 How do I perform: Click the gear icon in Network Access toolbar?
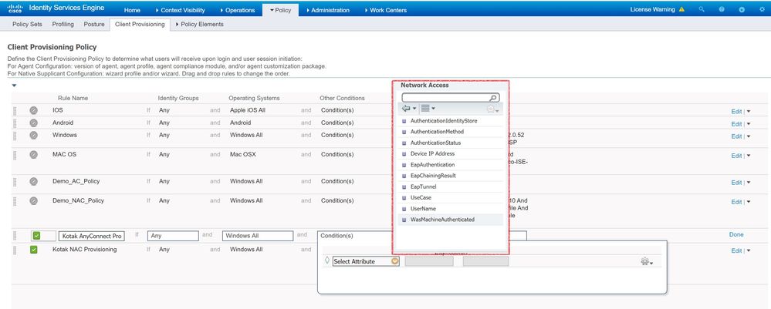pos(492,109)
